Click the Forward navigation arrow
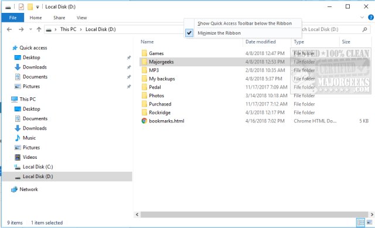Screen dimensions: 375x228 coord(21,29)
